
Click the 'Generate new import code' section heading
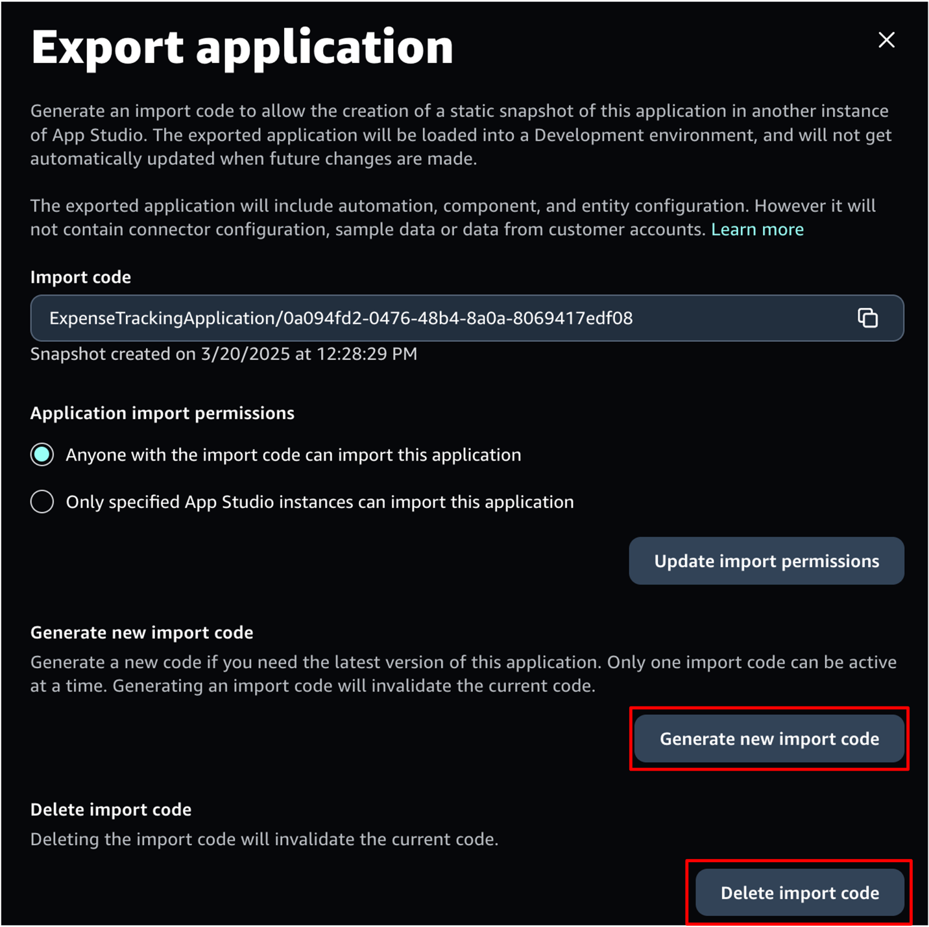point(141,632)
